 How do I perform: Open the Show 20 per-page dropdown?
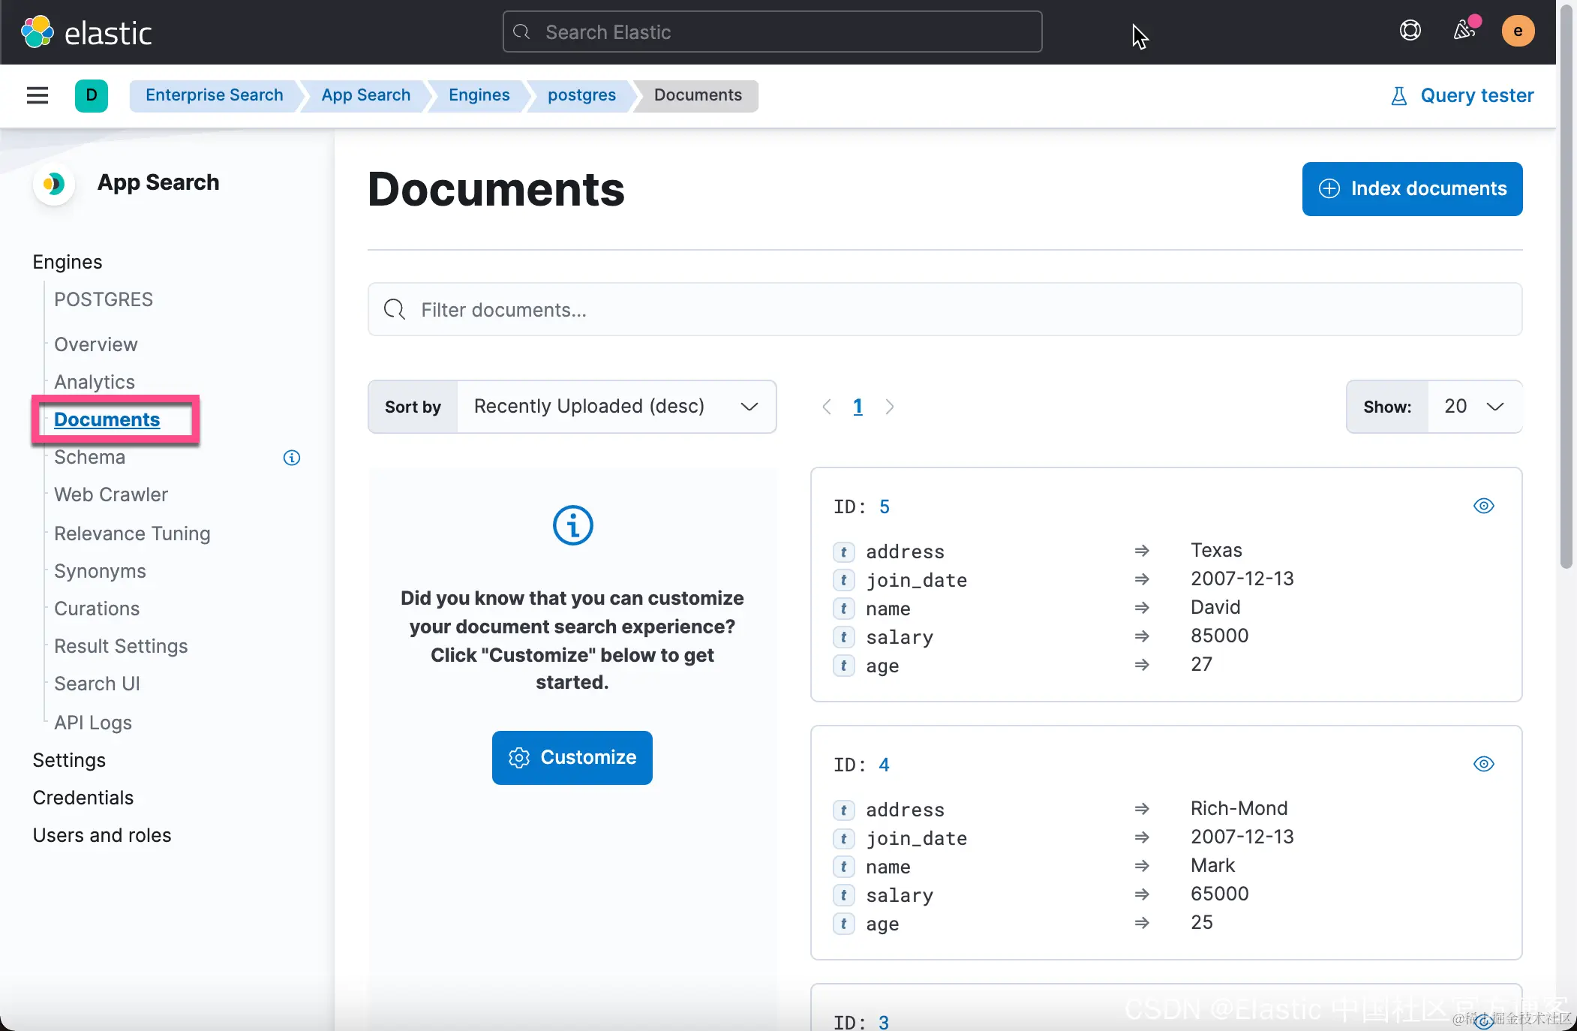point(1473,407)
